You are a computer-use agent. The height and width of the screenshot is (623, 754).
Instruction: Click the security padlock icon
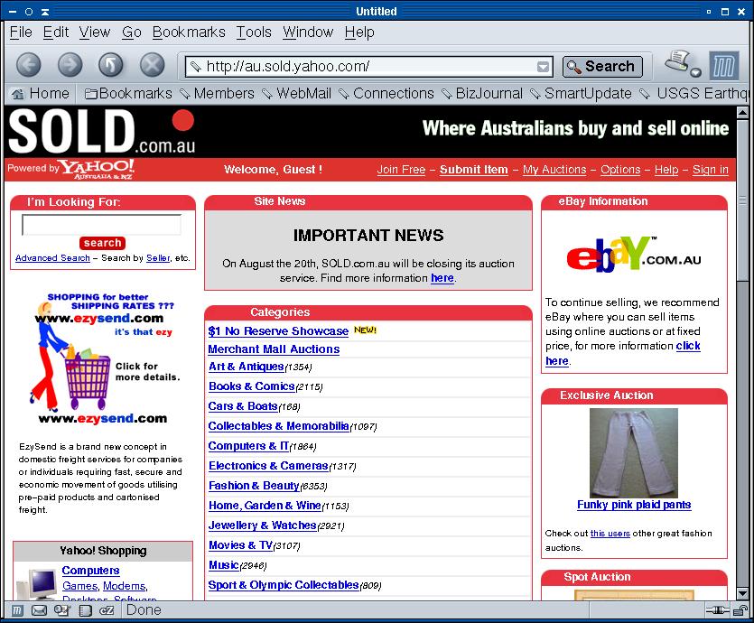[740, 610]
